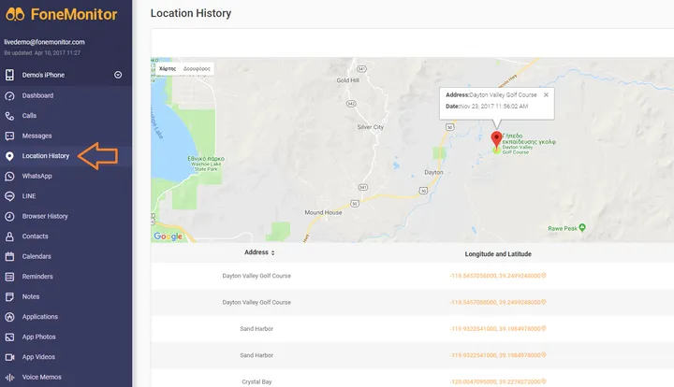Click the Calendars icon

click(x=9, y=256)
